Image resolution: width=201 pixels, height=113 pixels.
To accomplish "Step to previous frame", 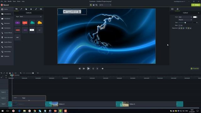I will click(79, 69).
